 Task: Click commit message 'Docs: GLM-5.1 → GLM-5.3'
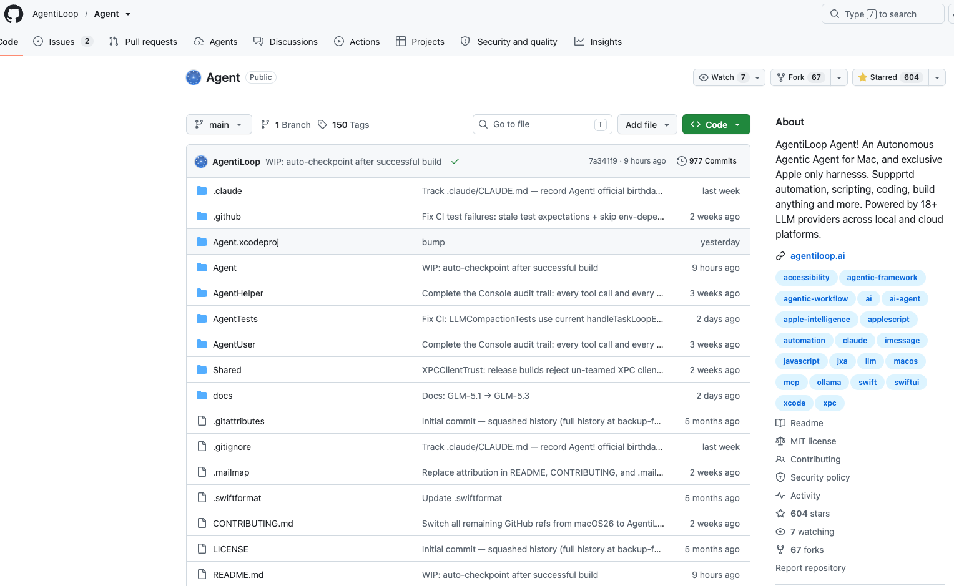pos(476,396)
